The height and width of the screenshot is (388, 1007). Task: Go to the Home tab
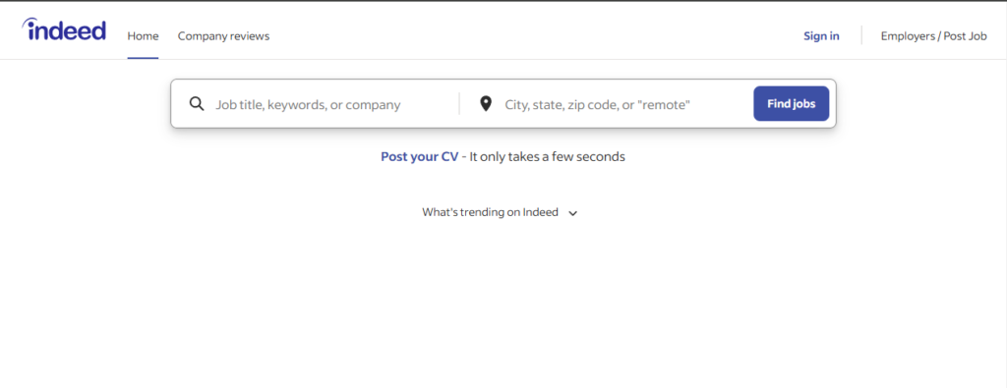(143, 36)
